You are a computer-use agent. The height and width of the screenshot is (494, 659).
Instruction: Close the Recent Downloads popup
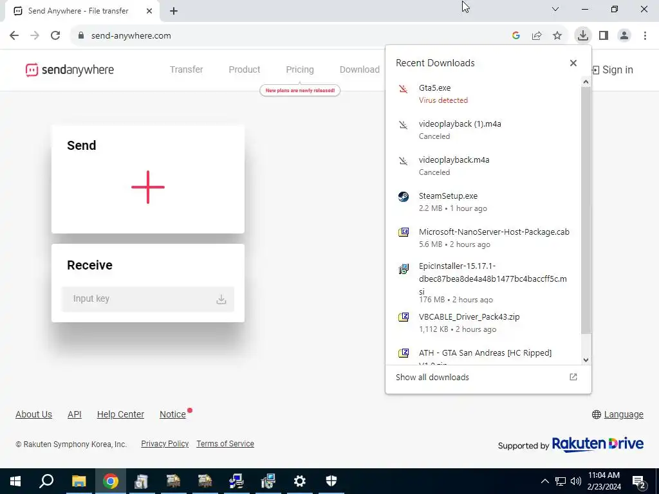(x=573, y=63)
